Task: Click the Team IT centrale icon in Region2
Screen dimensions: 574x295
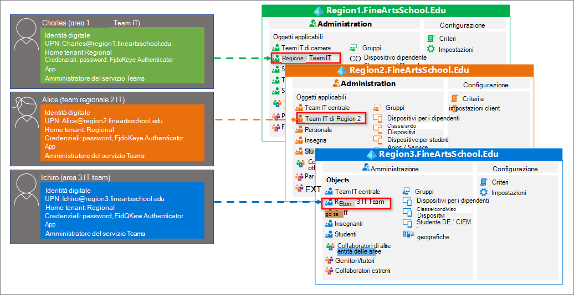Action: click(x=300, y=108)
